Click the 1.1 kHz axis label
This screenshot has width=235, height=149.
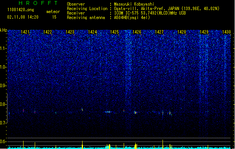pos(3,48)
